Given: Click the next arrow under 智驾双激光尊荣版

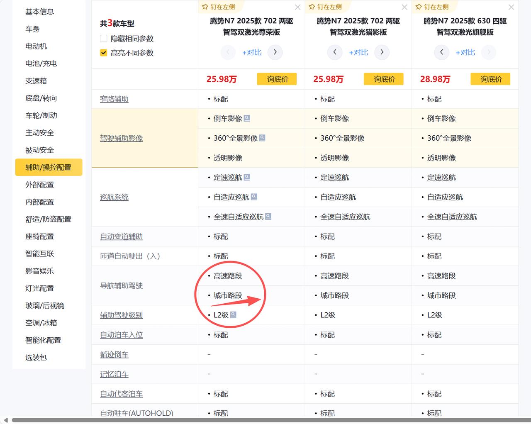Looking at the screenshot, I should point(275,52).
